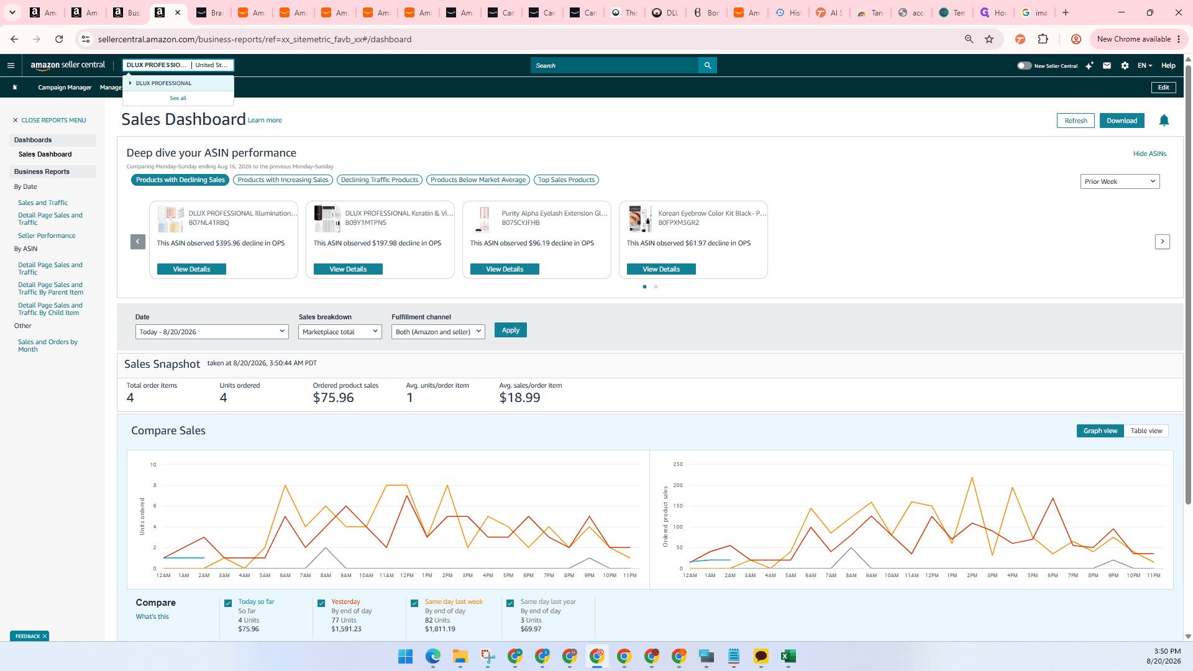
Task: Click Hide ASINs link
Action: [1150, 154]
